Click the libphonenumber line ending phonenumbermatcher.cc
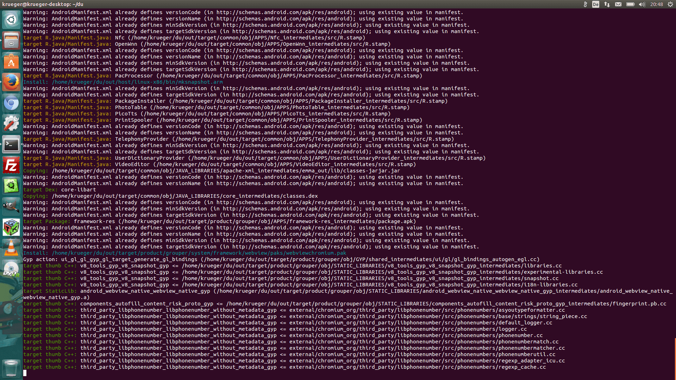 [294, 348]
